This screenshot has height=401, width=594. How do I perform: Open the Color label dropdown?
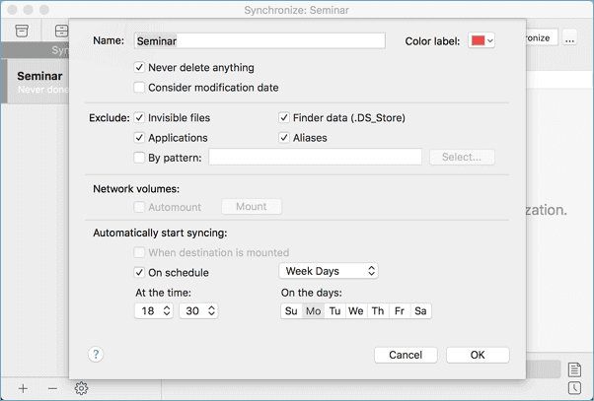point(482,41)
